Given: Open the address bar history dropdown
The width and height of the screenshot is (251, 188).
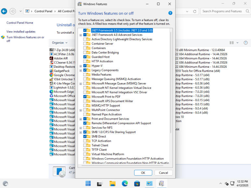Looking at the screenshot, I should 187,11.
